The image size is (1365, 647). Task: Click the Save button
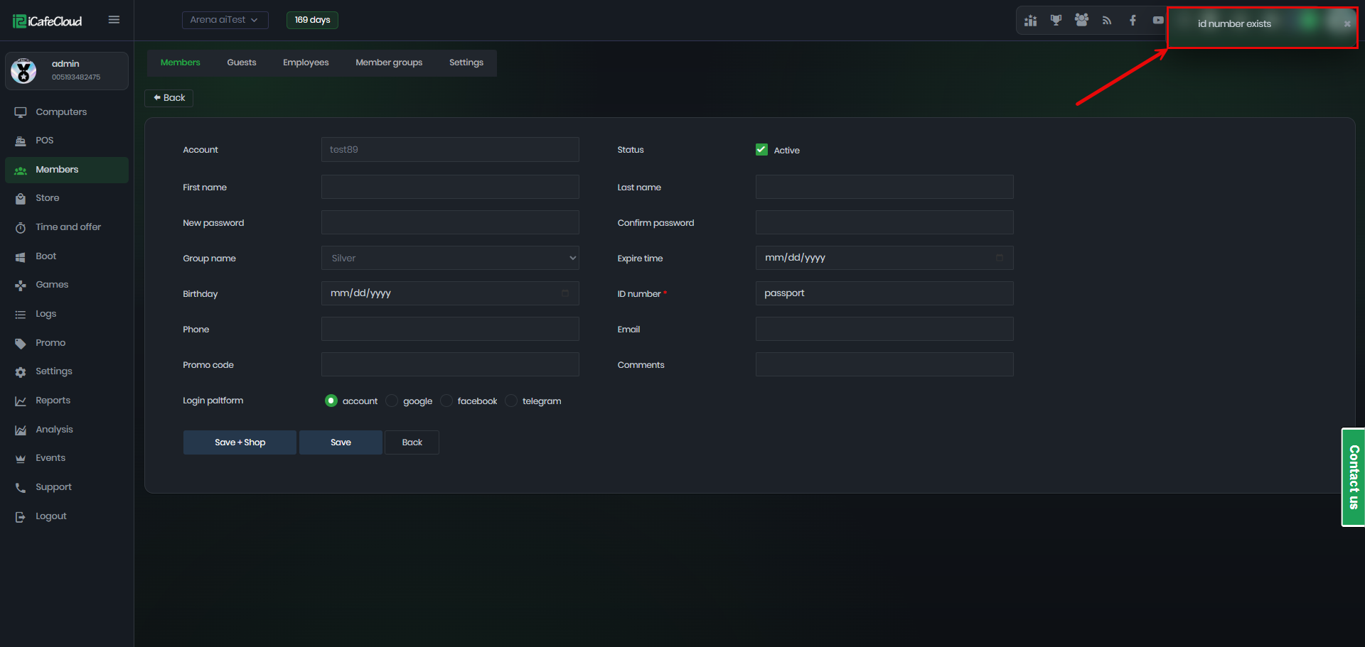(341, 442)
